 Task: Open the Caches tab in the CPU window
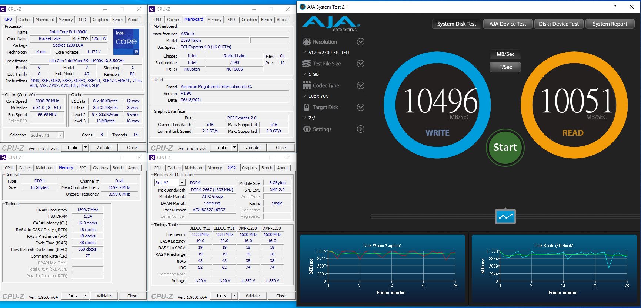point(25,20)
